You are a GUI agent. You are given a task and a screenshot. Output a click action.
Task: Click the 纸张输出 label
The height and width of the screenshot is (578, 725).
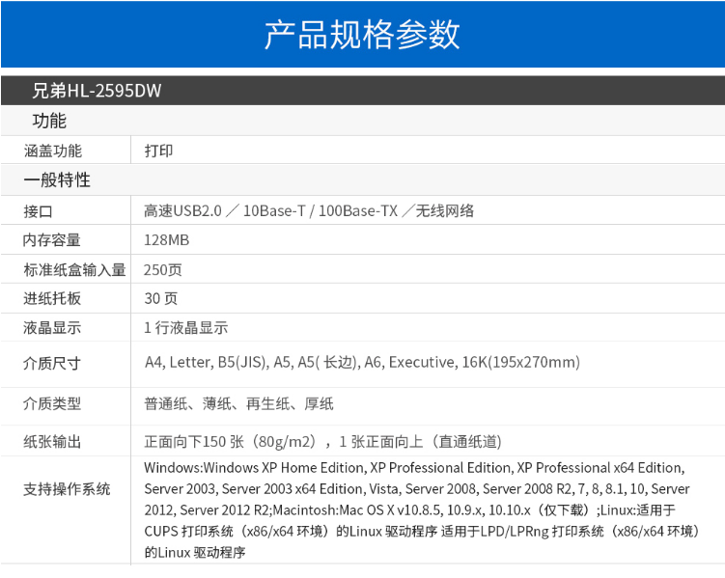pos(52,442)
